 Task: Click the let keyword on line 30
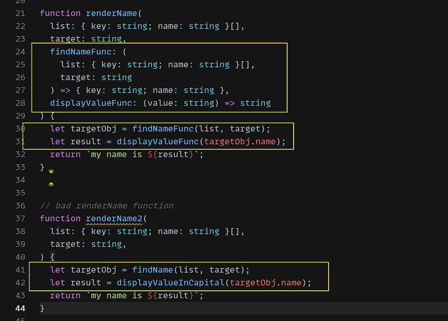[58, 129]
